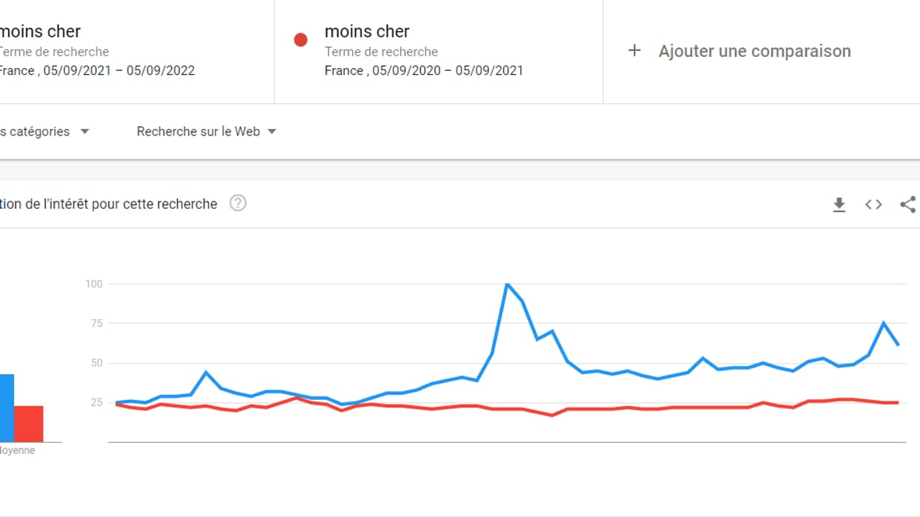Select the red moins cher search term
The width and height of the screenshot is (920, 517).
[x=367, y=32]
